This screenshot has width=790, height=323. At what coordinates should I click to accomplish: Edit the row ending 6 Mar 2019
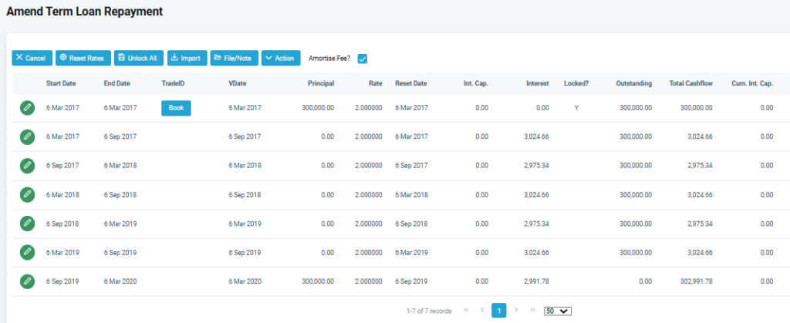pyautogui.click(x=27, y=224)
